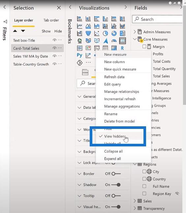Select the gauge visualization icon
Screen dimensions: 186x213
114,41
